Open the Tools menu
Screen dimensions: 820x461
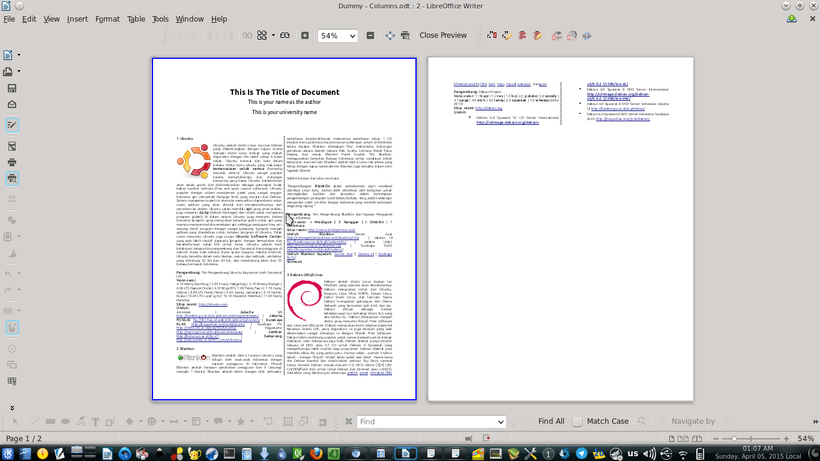click(160, 19)
